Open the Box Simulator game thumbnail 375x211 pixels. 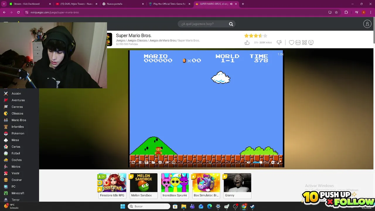click(206, 186)
